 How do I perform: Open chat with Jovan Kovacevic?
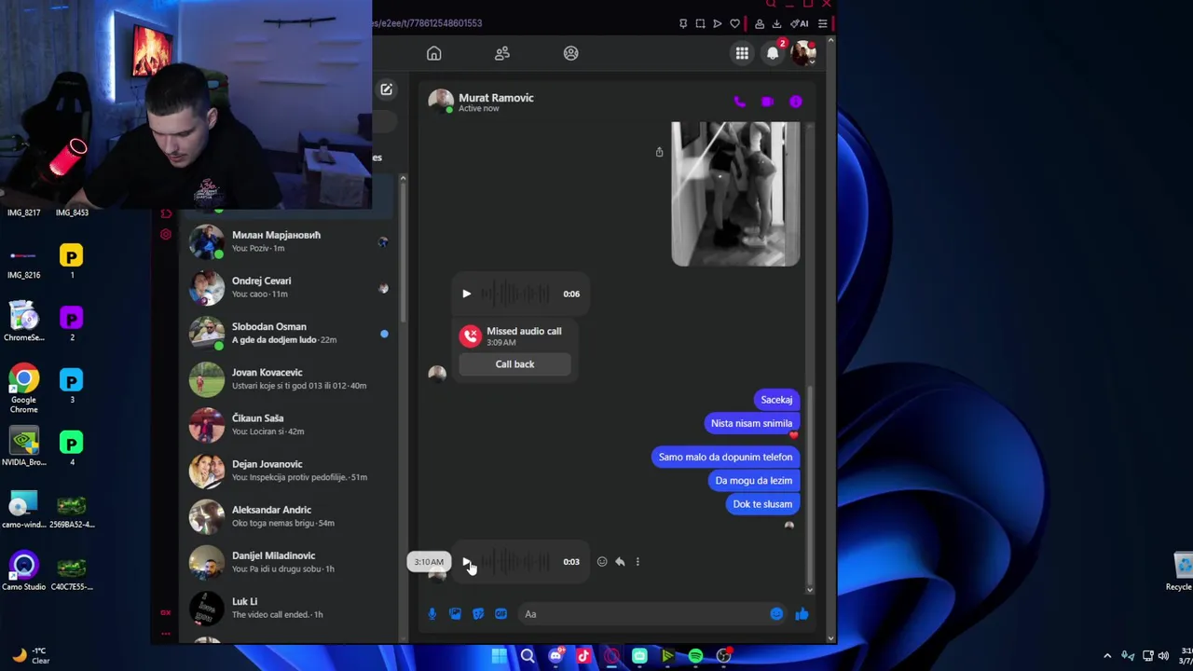[289, 378]
